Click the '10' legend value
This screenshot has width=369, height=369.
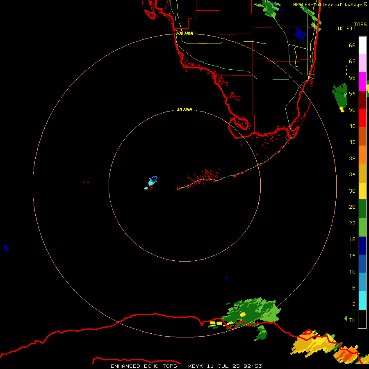352,272
